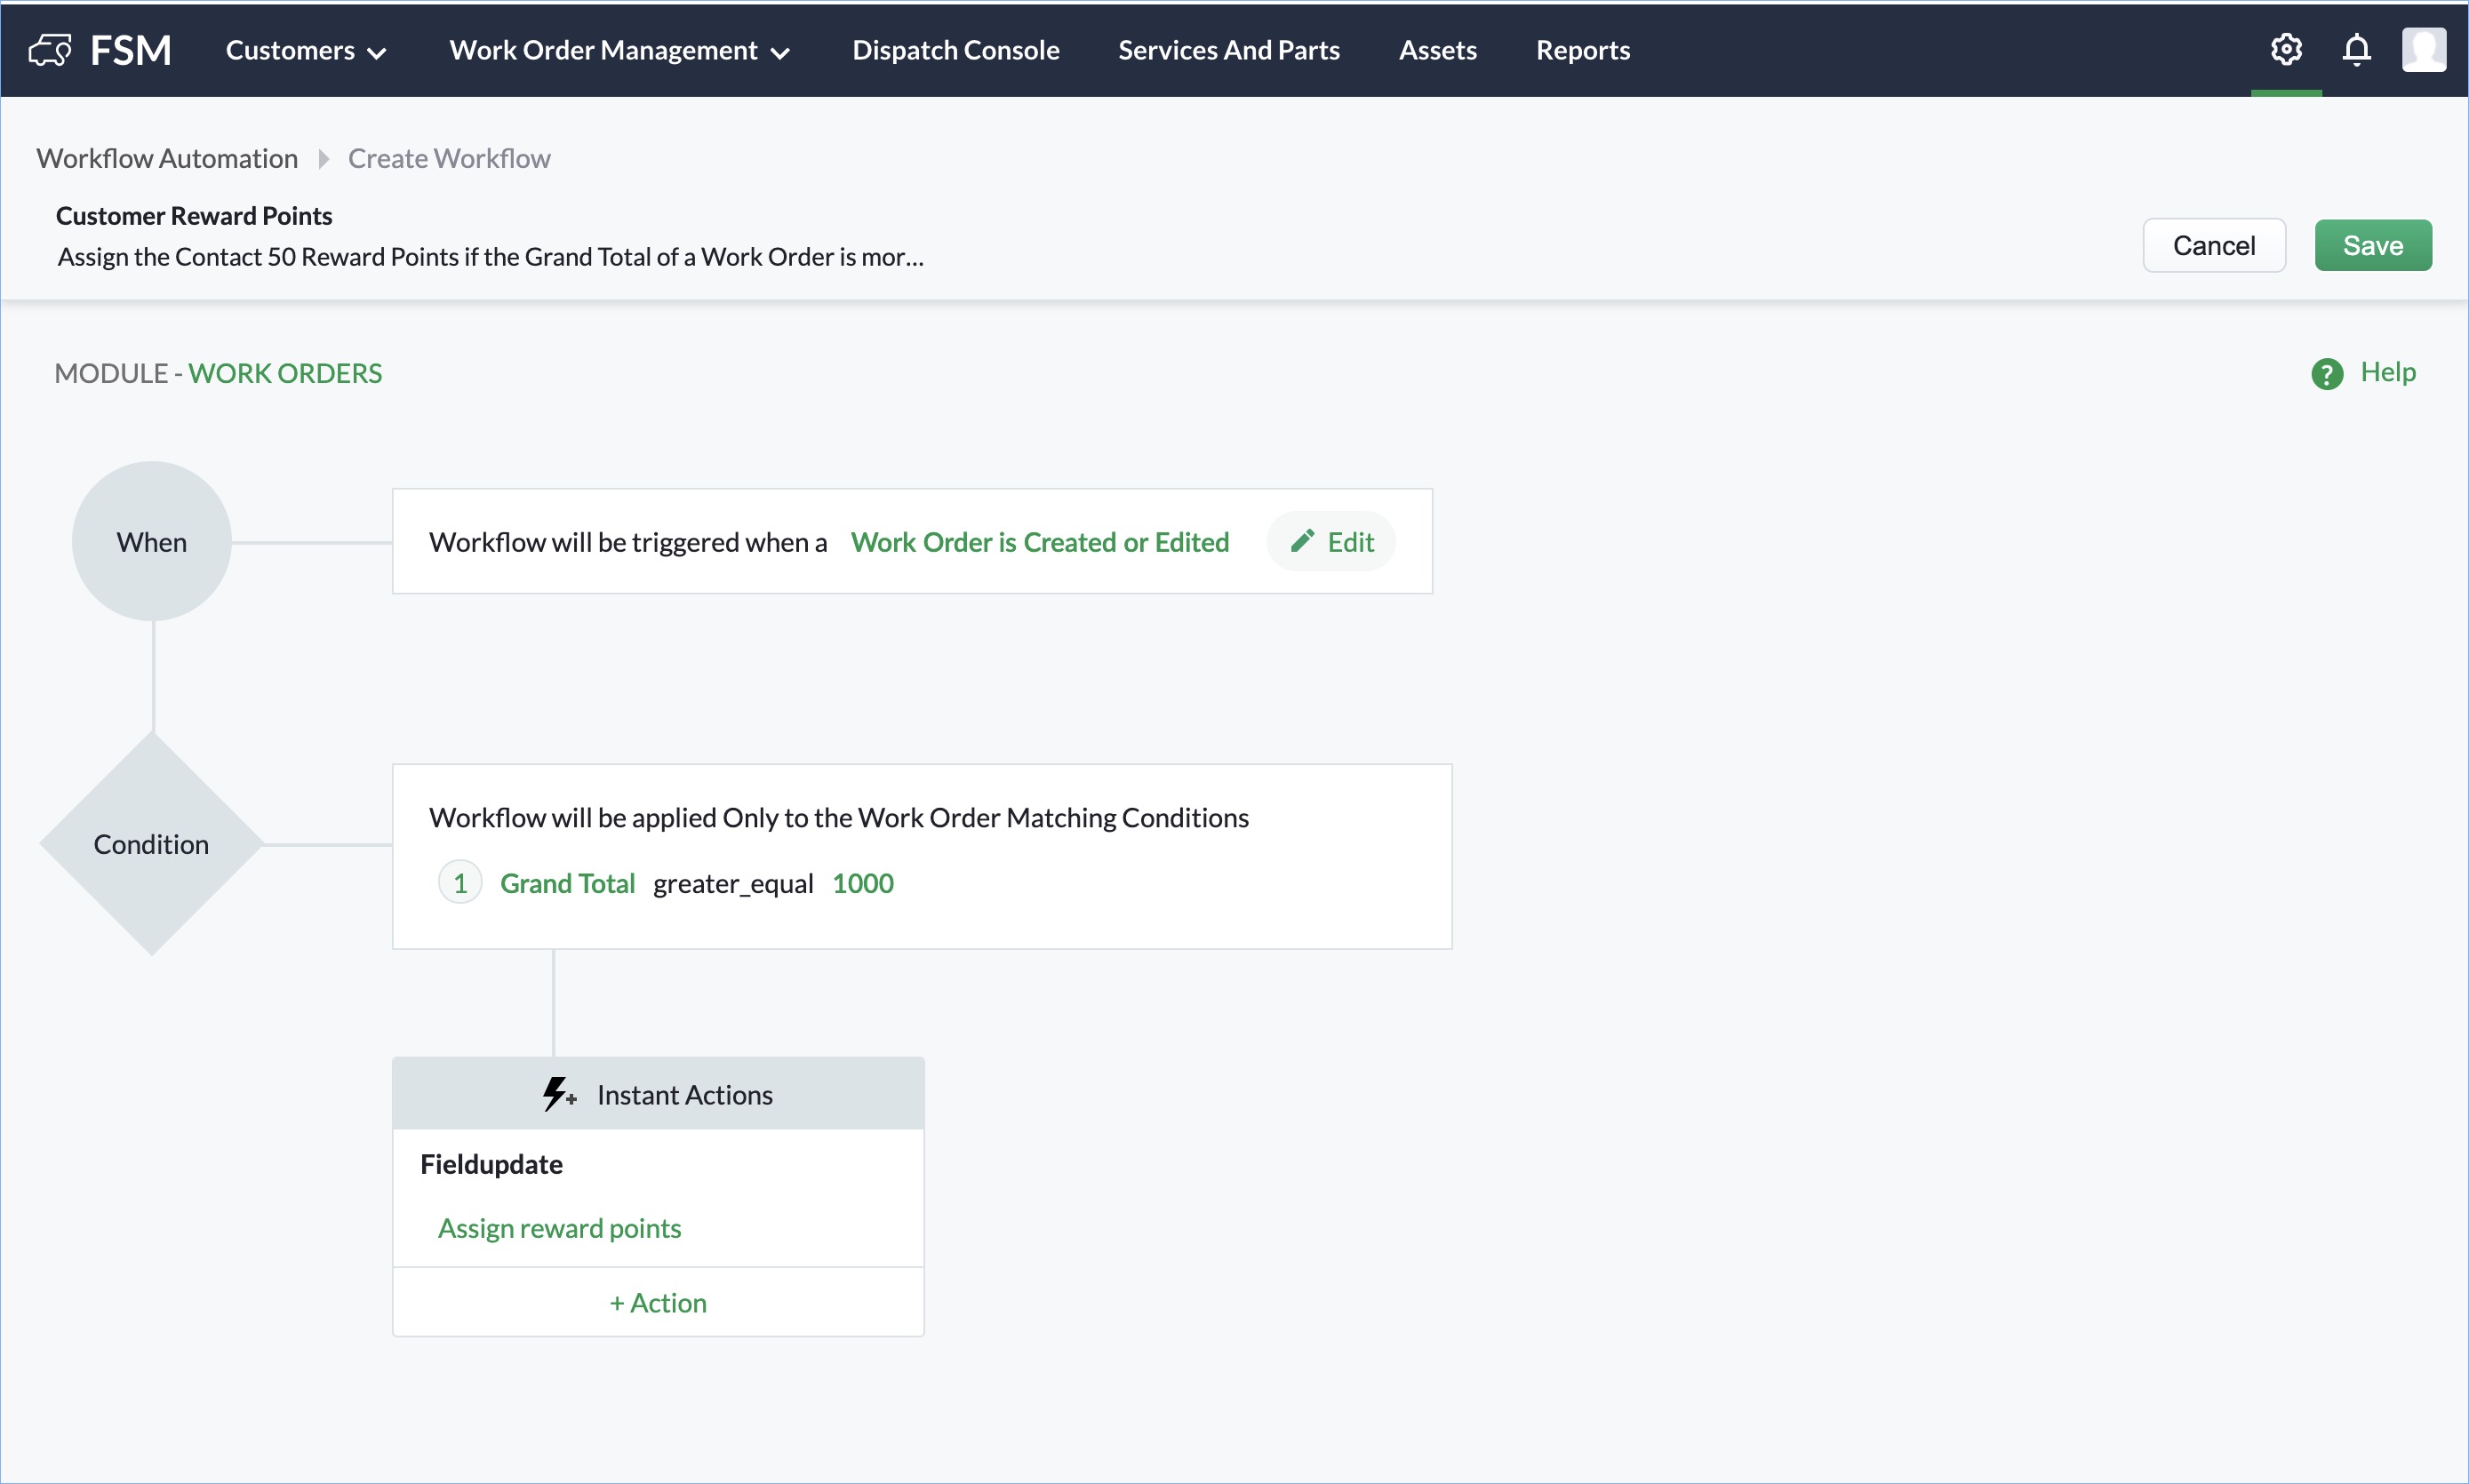Add a new instant action via + Action

[x=658, y=1302]
